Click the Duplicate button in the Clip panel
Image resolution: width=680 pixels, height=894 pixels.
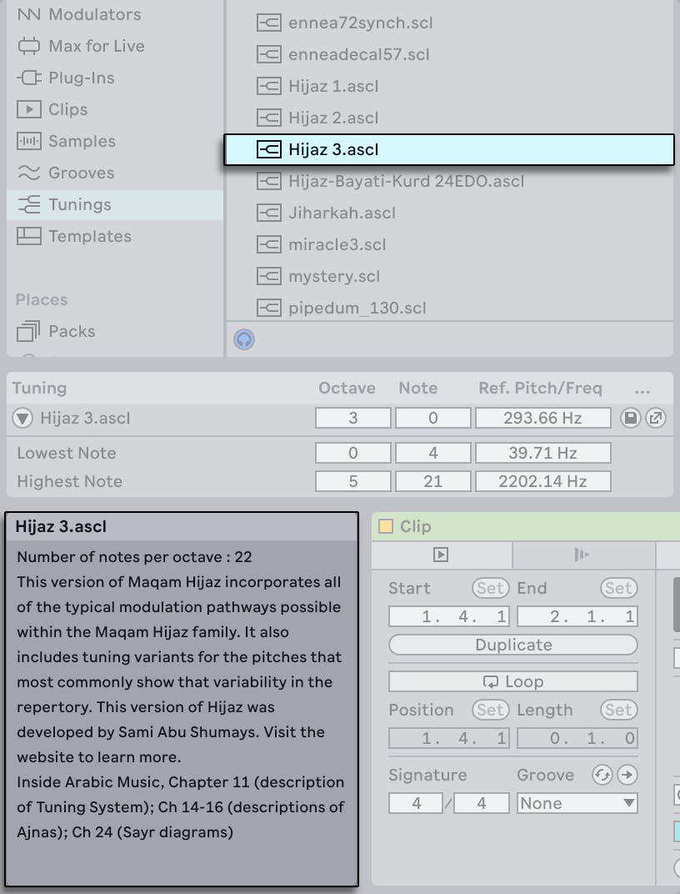pos(512,644)
